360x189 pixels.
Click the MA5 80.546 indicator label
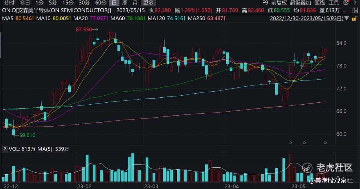(x=18, y=18)
